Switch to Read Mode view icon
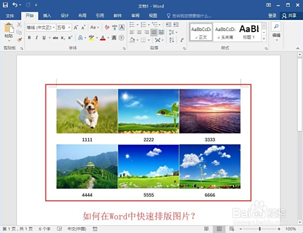This screenshot has height=233, width=303. (x=206, y=229)
